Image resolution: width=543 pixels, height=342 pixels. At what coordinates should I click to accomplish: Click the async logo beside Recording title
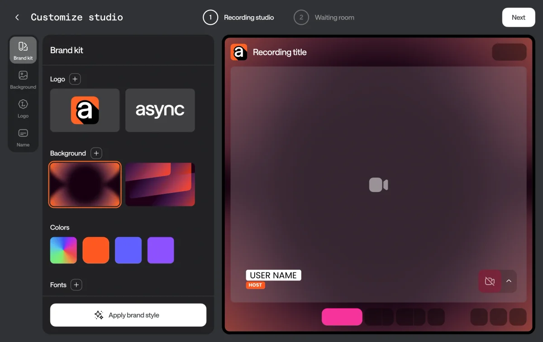(239, 52)
